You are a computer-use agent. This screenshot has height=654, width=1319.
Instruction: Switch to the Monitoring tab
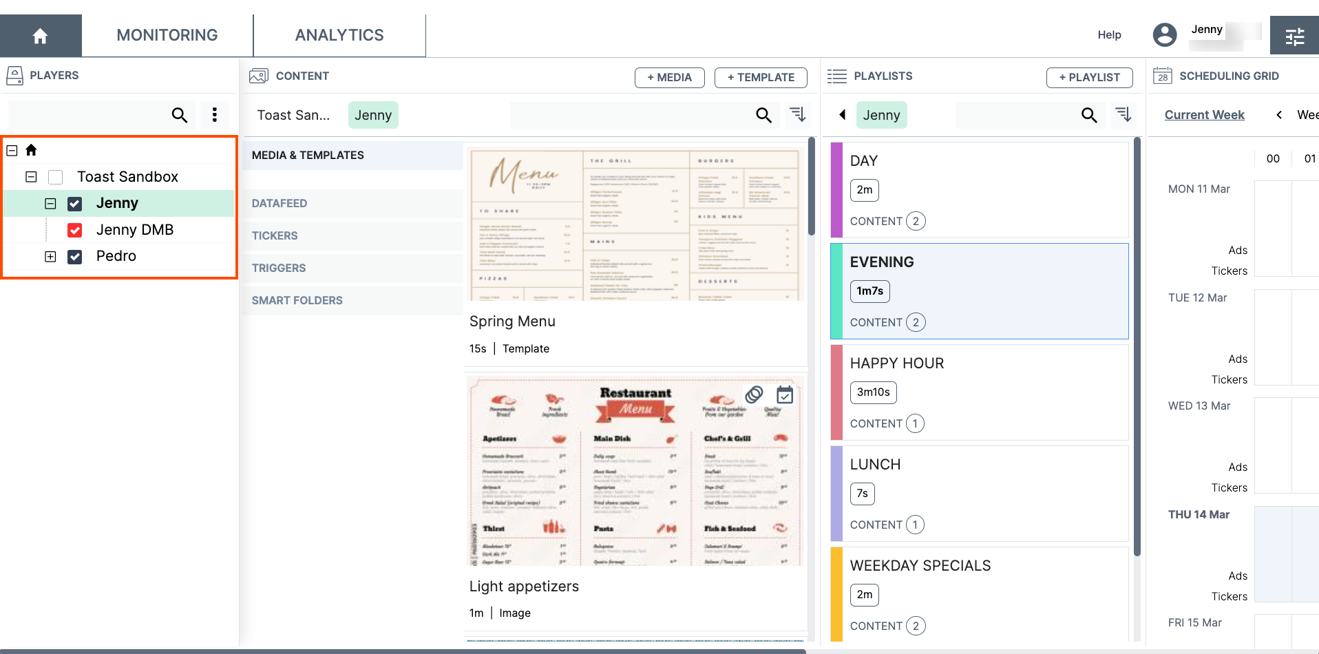[167, 35]
